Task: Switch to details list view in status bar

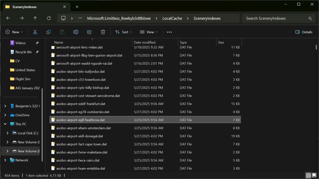Action: [308, 176]
